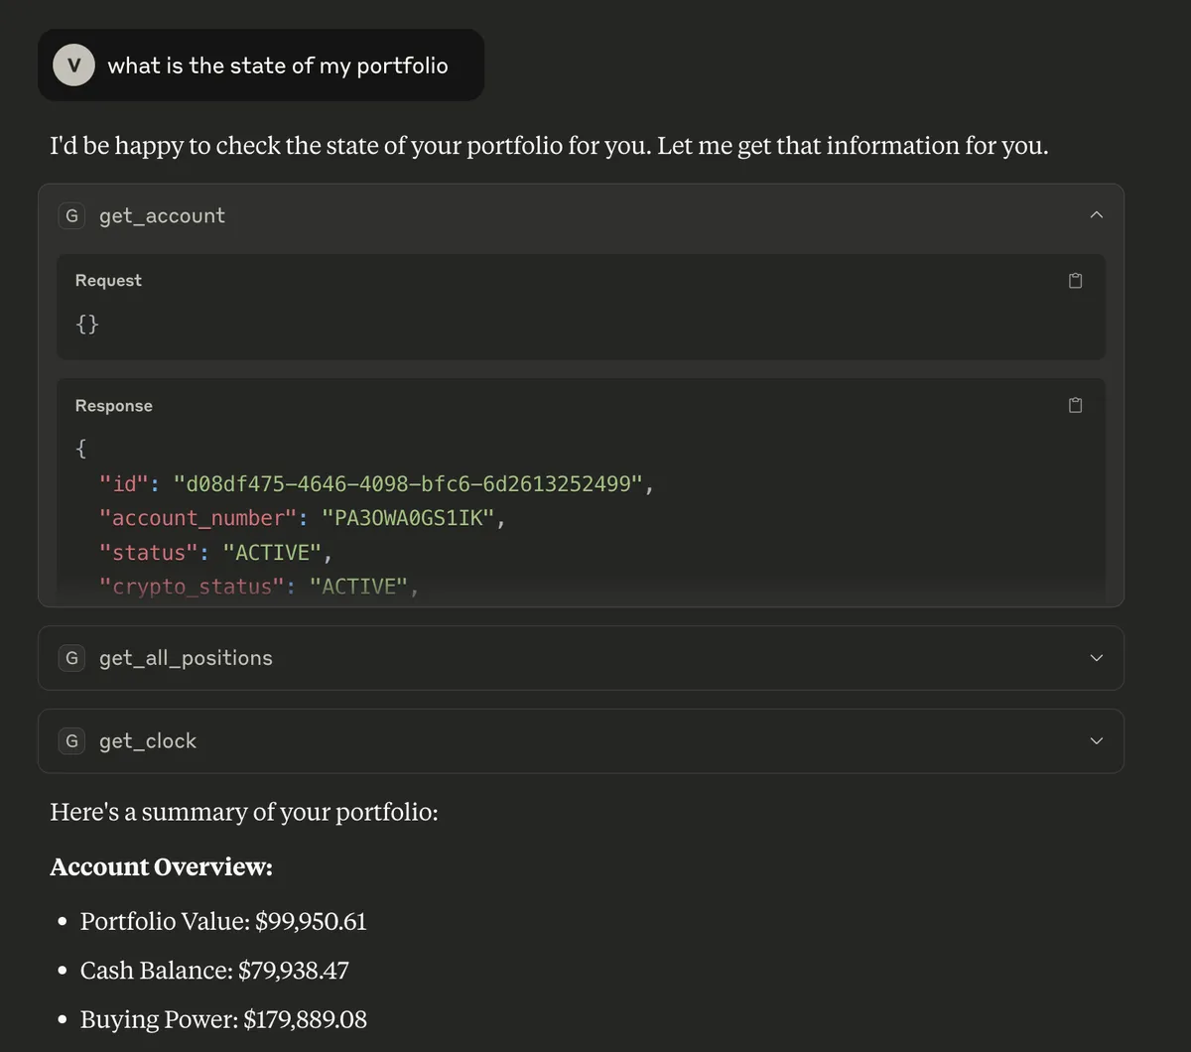Viewport: 1191px width, 1052px height.
Task: Click the "status" key in the response JSON
Action: pos(148,553)
